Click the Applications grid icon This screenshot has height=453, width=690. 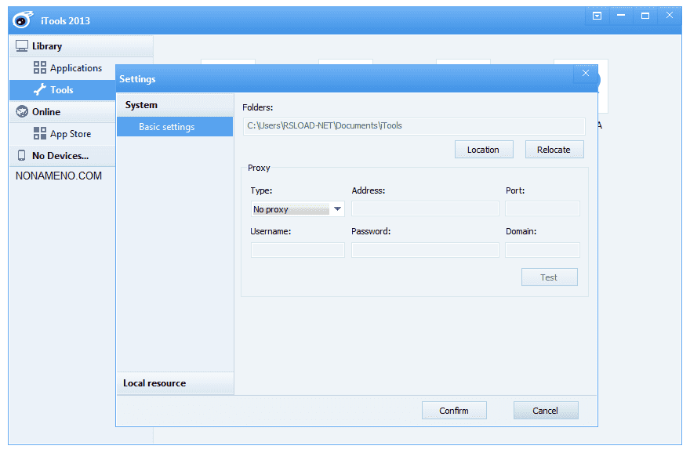tap(40, 68)
